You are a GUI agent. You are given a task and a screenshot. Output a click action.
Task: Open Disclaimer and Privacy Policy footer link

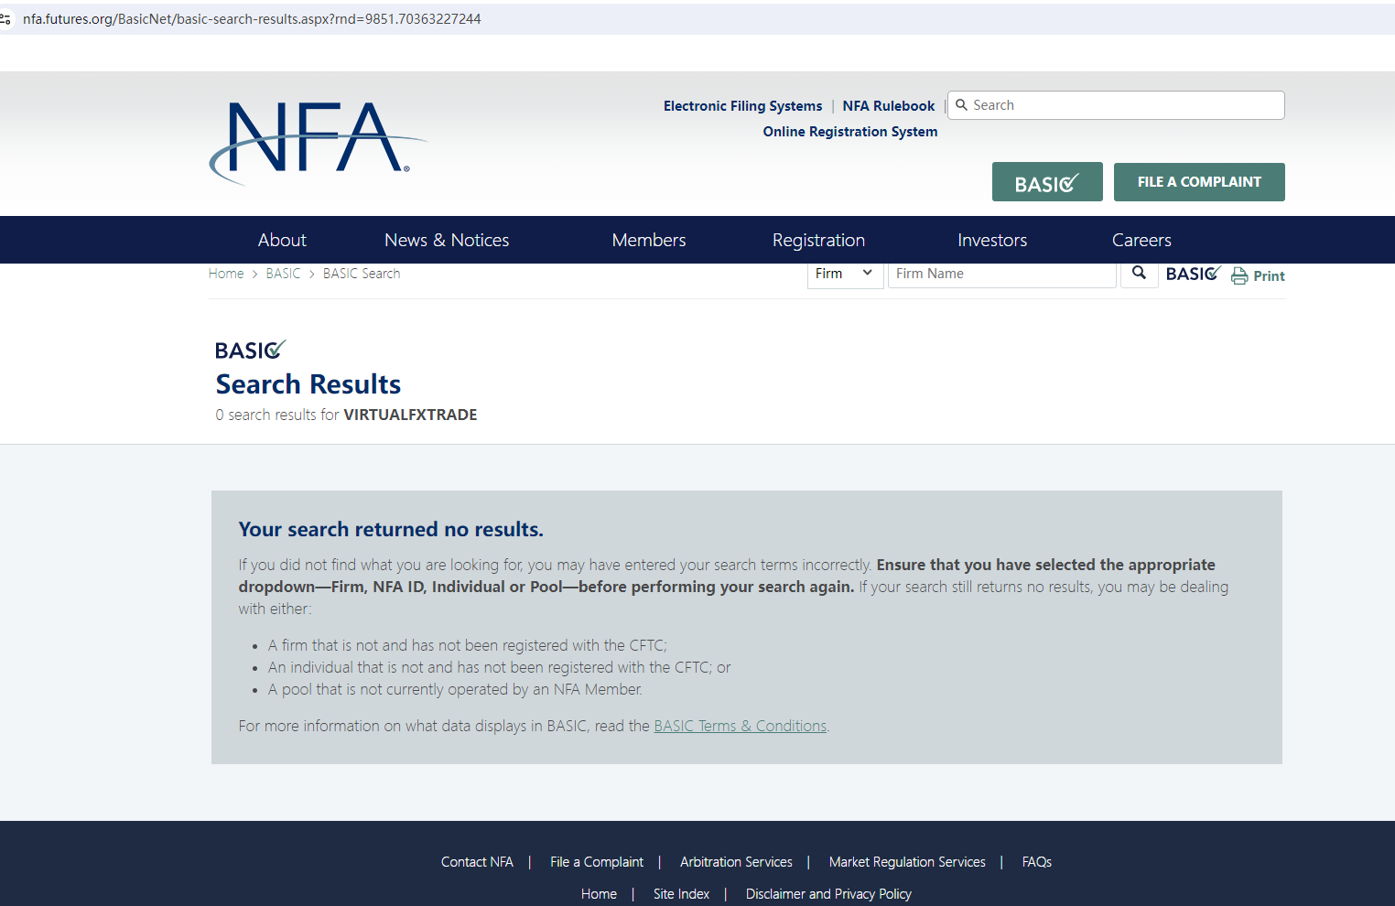828,894
